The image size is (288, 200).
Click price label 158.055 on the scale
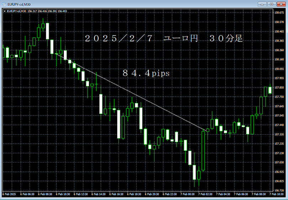279,69
